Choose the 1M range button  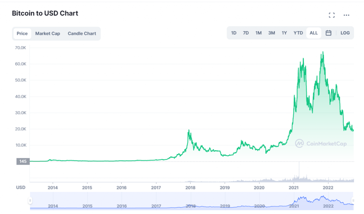coord(258,33)
